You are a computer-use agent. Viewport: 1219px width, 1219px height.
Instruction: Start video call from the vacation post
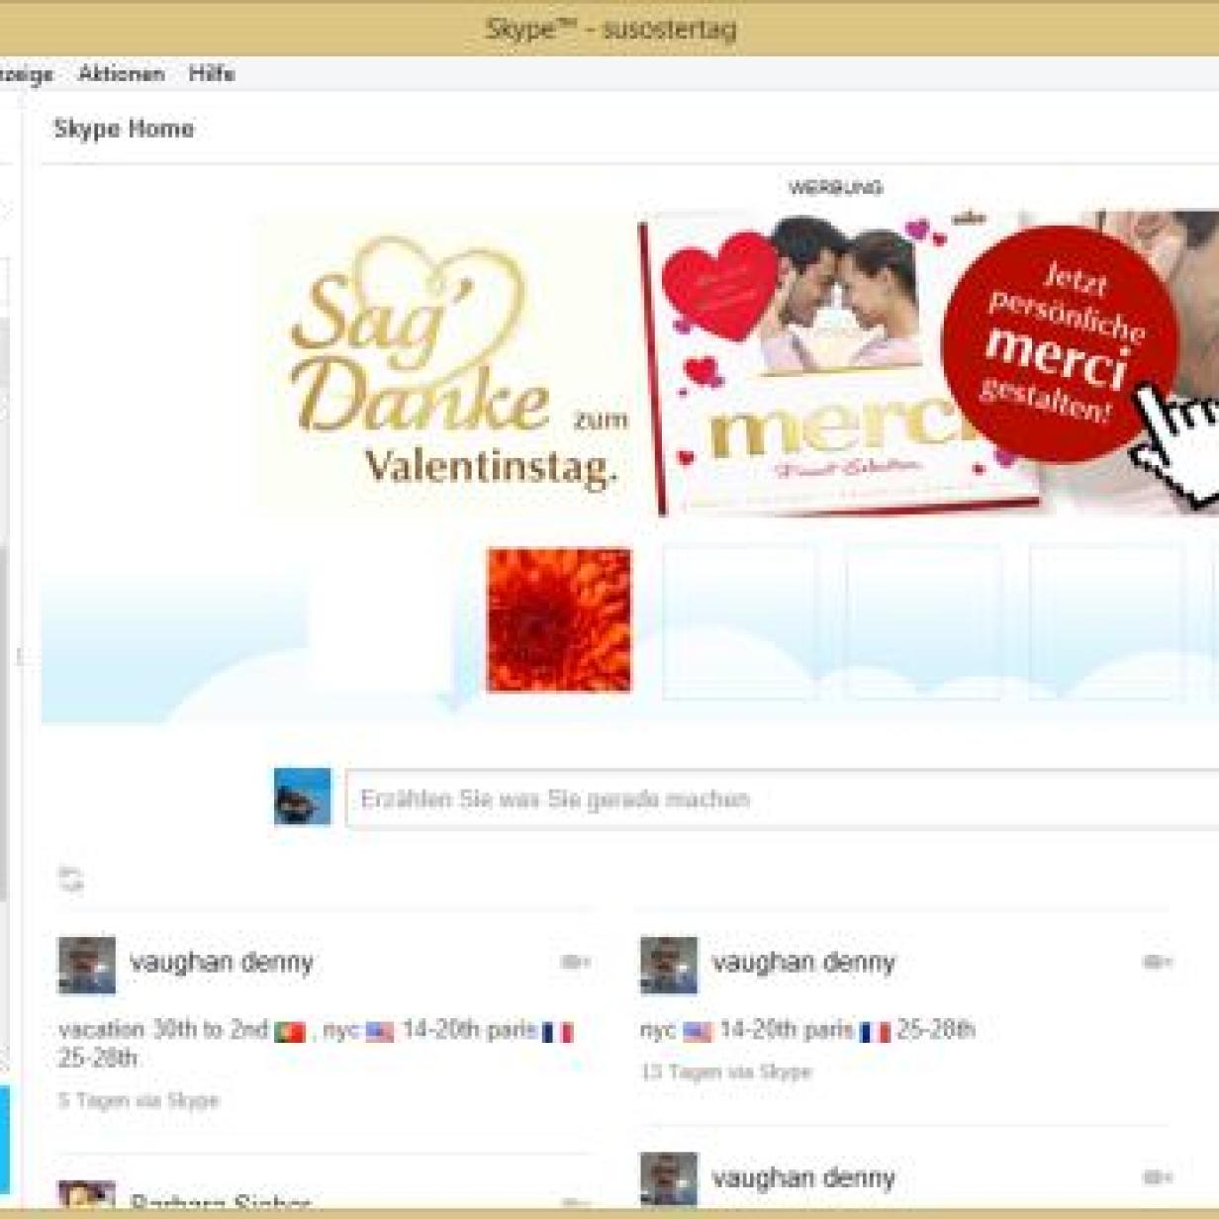tap(575, 962)
